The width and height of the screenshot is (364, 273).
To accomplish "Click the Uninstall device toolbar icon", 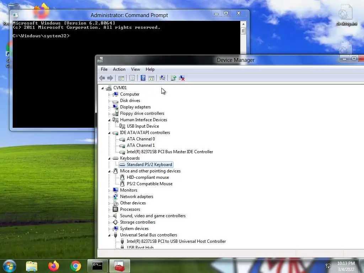I will point(182,78).
